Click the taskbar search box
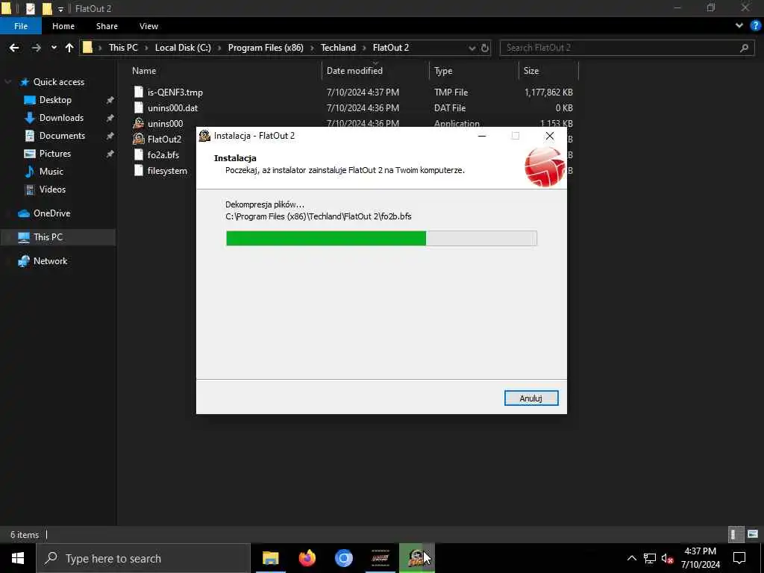764x573 pixels. (143, 558)
